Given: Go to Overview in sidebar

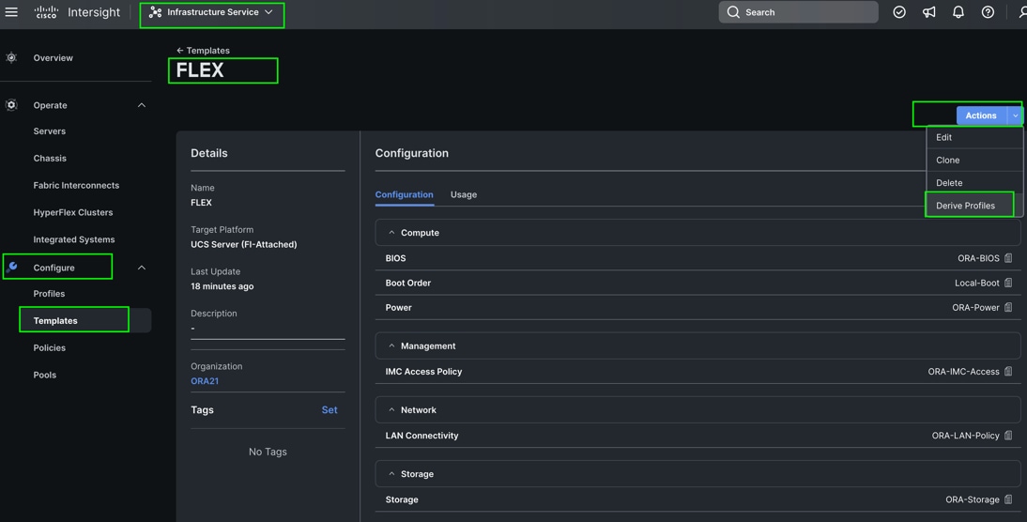Looking at the screenshot, I should pyautogui.click(x=54, y=57).
